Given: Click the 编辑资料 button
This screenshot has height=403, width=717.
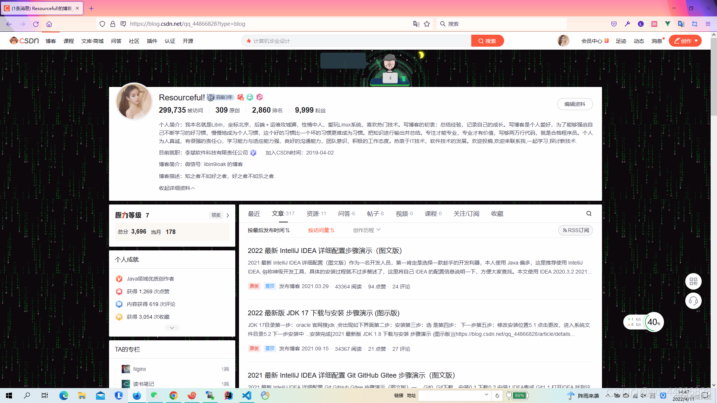Looking at the screenshot, I should 575,104.
